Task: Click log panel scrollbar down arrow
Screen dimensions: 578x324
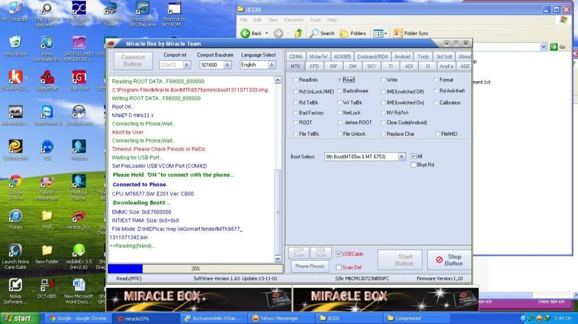Action: click(x=278, y=259)
